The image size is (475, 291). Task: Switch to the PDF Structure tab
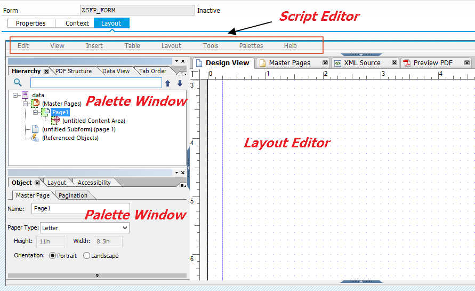[74, 71]
